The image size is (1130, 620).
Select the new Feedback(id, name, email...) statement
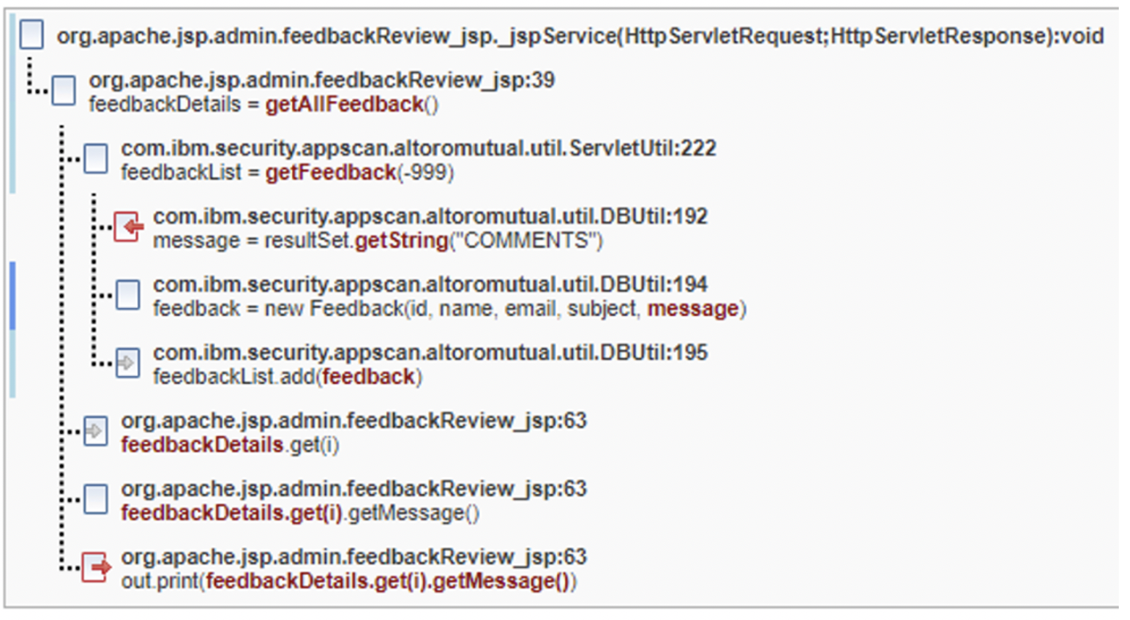point(449,309)
